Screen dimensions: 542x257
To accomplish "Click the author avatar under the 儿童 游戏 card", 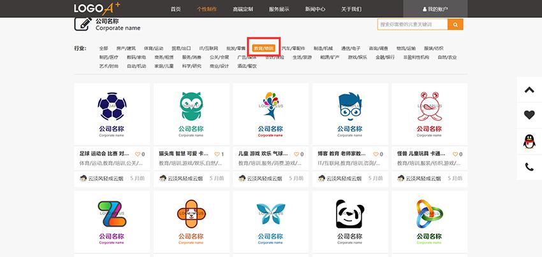I will point(242,178).
